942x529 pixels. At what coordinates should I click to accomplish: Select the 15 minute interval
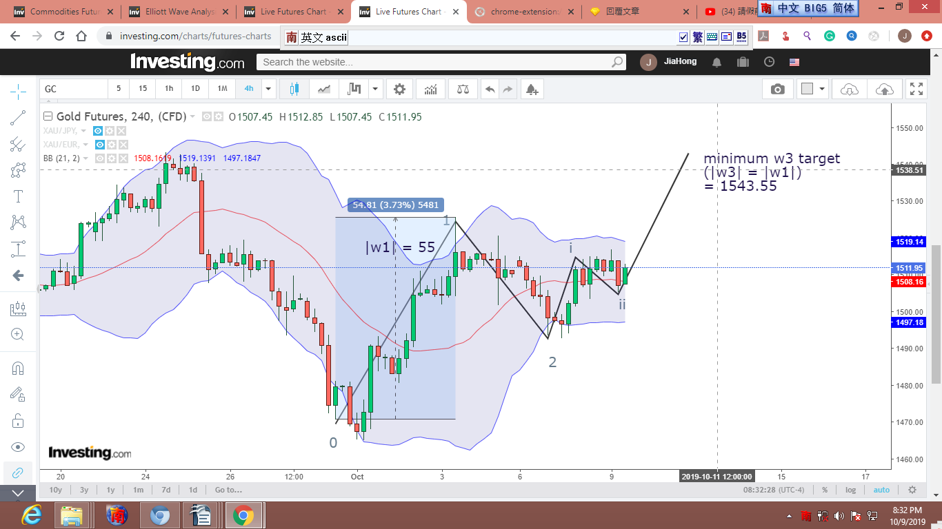pos(143,88)
